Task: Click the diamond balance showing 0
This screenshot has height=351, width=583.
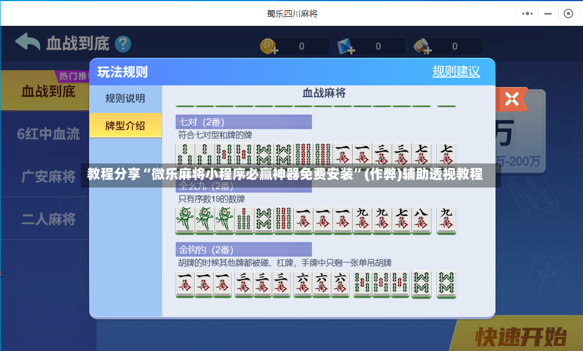Action: coord(378,47)
